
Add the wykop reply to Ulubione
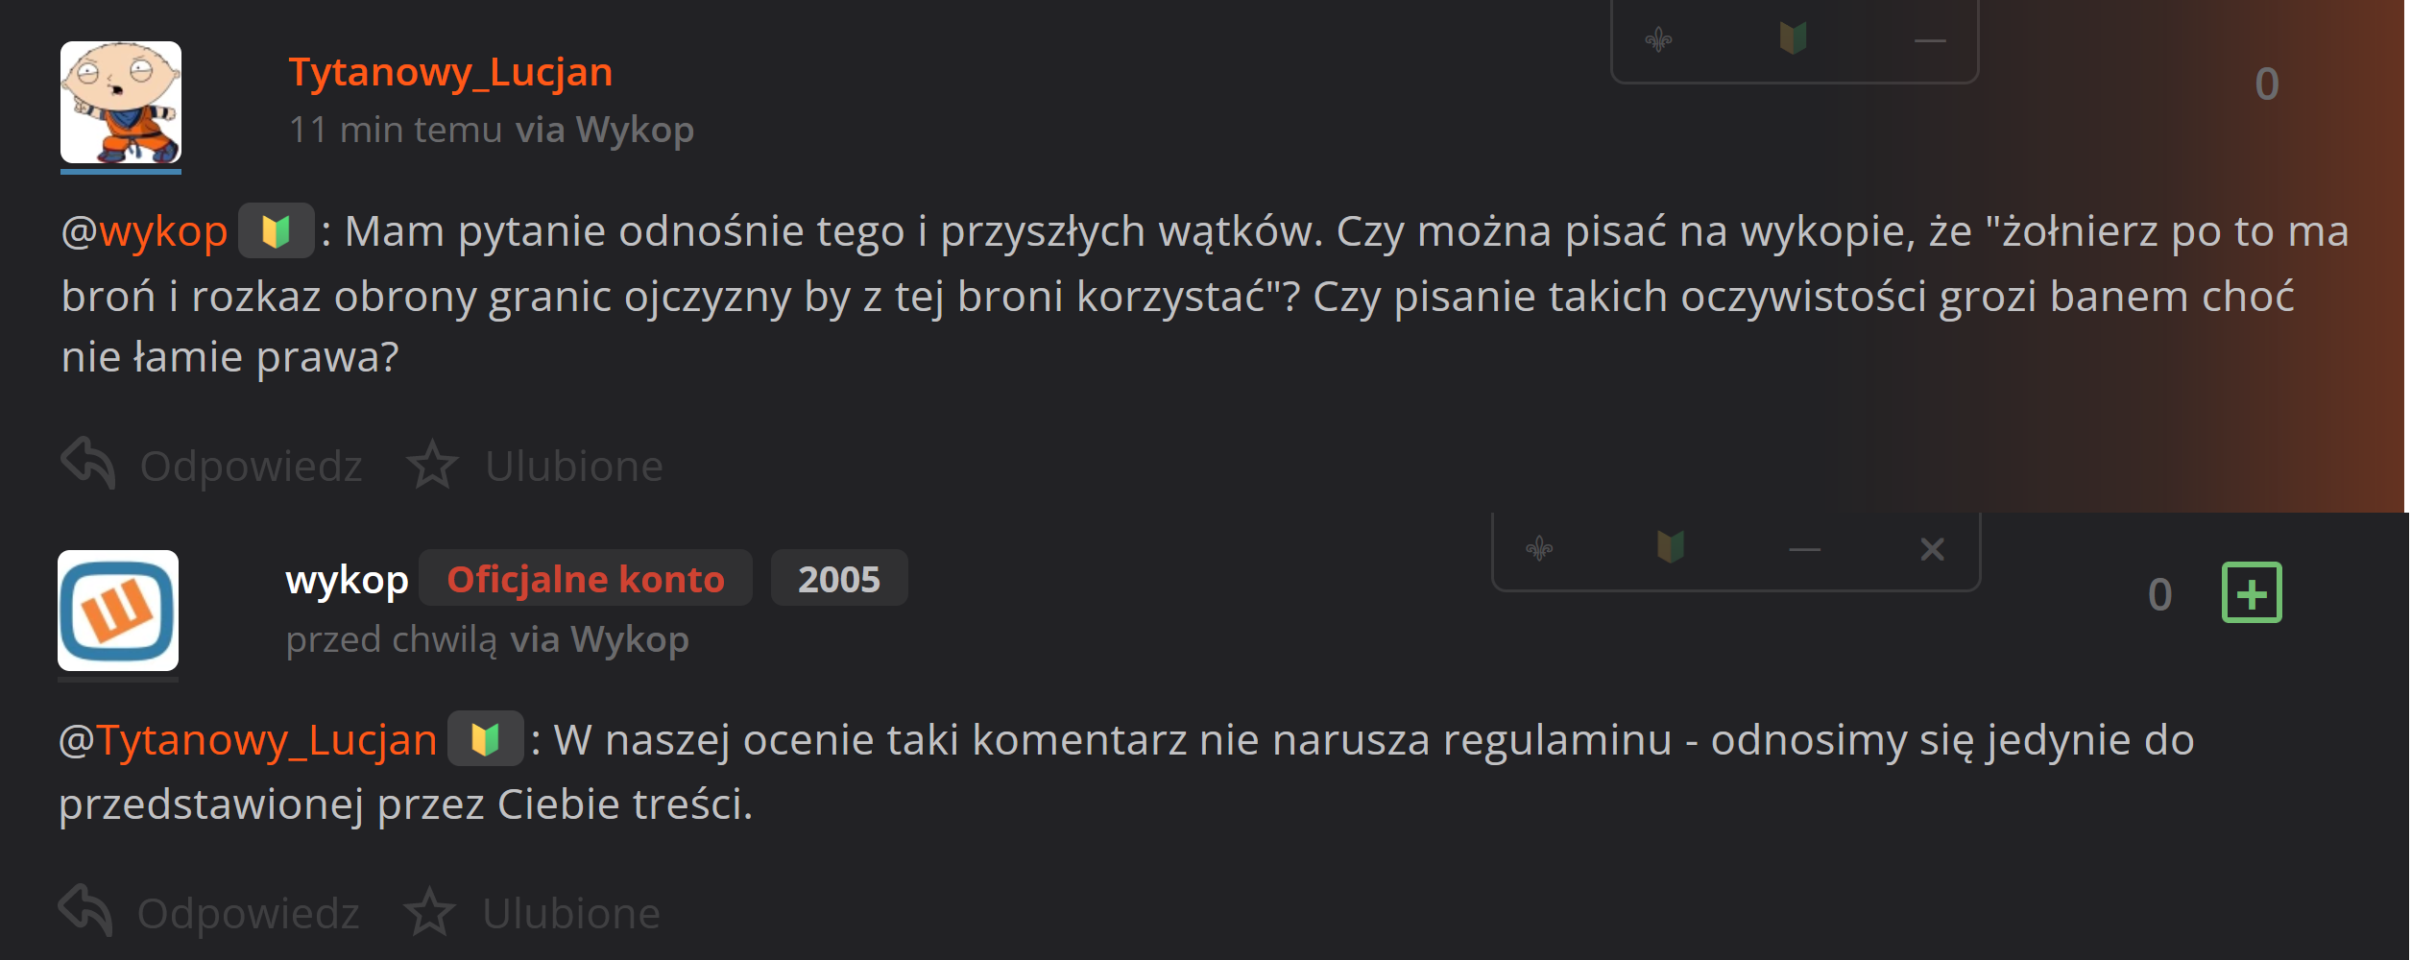[x=533, y=913]
